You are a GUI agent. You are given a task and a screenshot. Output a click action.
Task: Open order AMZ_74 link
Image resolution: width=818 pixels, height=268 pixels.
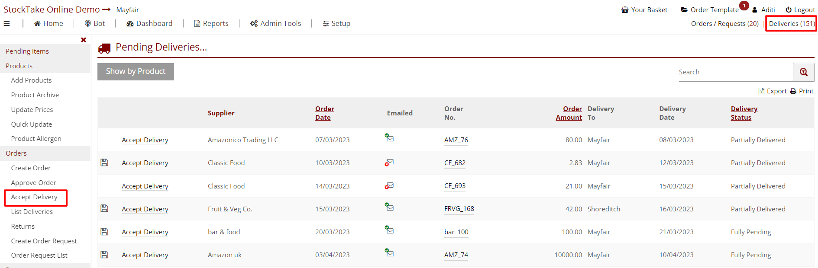pyautogui.click(x=456, y=255)
